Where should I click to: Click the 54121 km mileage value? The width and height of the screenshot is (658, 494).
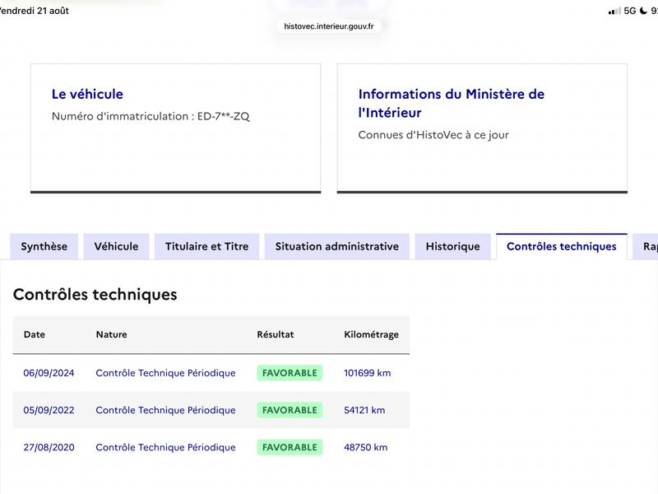pos(364,410)
